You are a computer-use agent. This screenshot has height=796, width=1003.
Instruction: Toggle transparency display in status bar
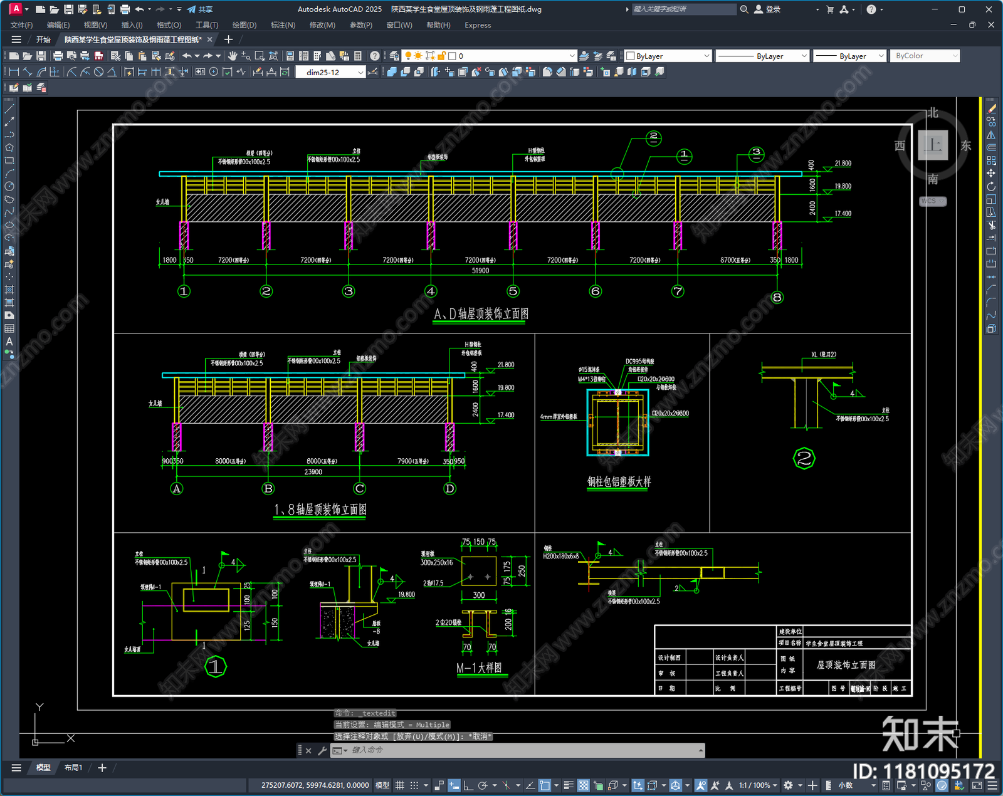pyautogui.click(x=583, y=785)
